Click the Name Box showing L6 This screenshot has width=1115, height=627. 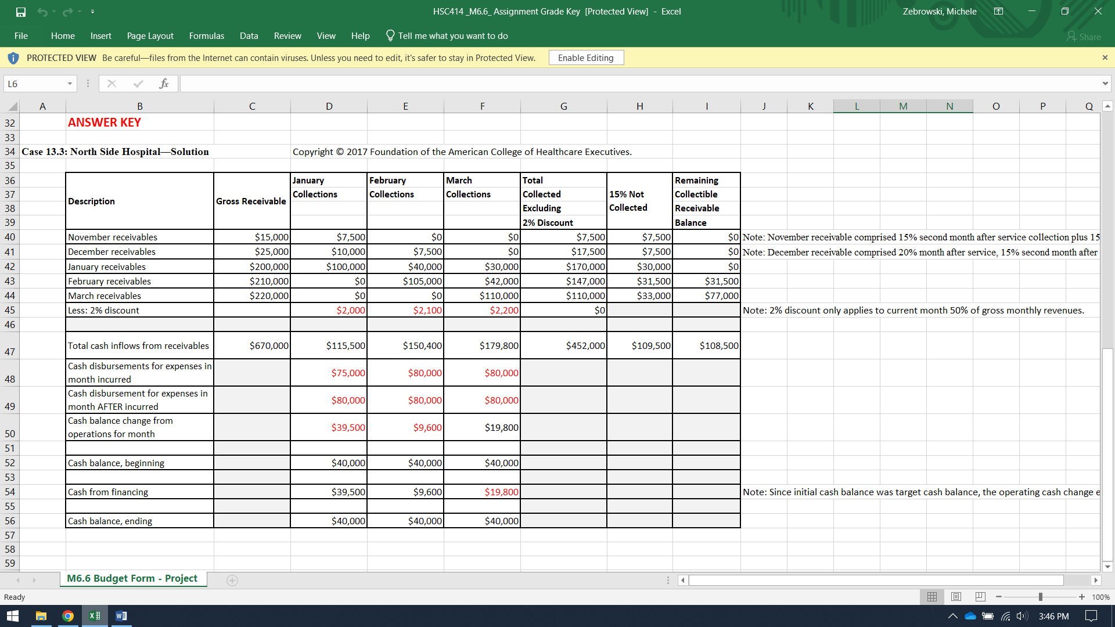coord(35,84)
